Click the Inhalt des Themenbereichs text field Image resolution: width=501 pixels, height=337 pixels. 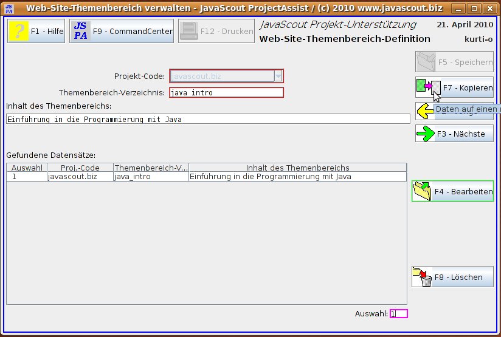click(208, 119)
